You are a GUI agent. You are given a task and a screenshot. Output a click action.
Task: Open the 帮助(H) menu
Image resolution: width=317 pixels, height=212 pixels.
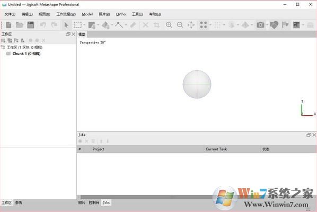155,14
